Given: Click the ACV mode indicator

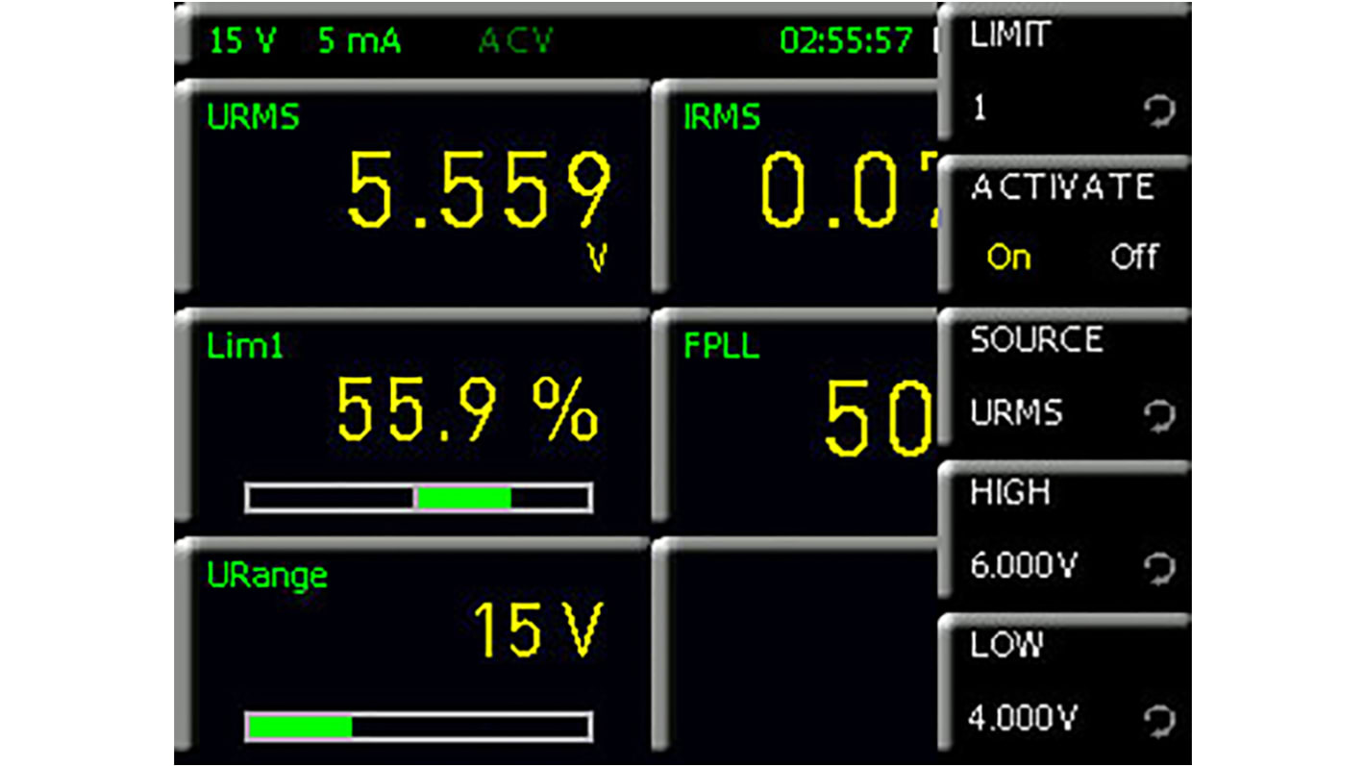Looking at the screenshot, I should tap(515, 42).
